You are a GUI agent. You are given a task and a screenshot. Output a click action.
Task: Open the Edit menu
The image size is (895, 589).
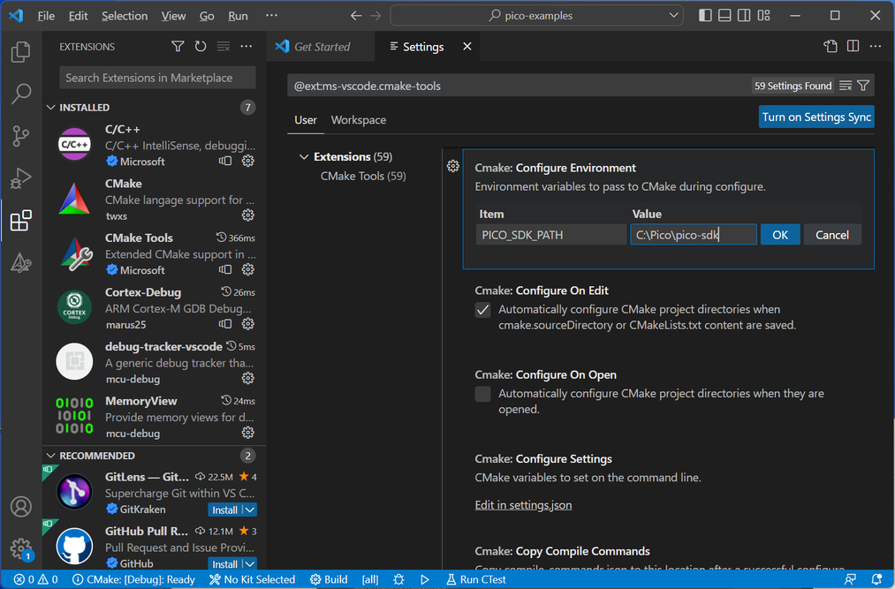79,15
